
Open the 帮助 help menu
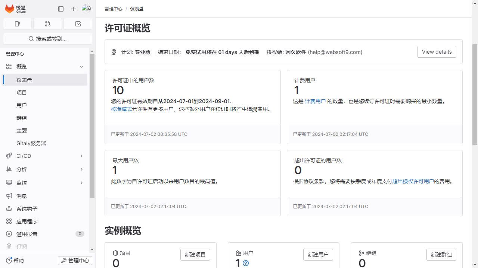[x=15, y=261]
